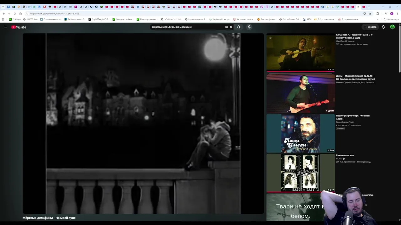Open the title 'Я твоя не первая'
Viewport: 401px width, 225px height.
click(345, 155)
